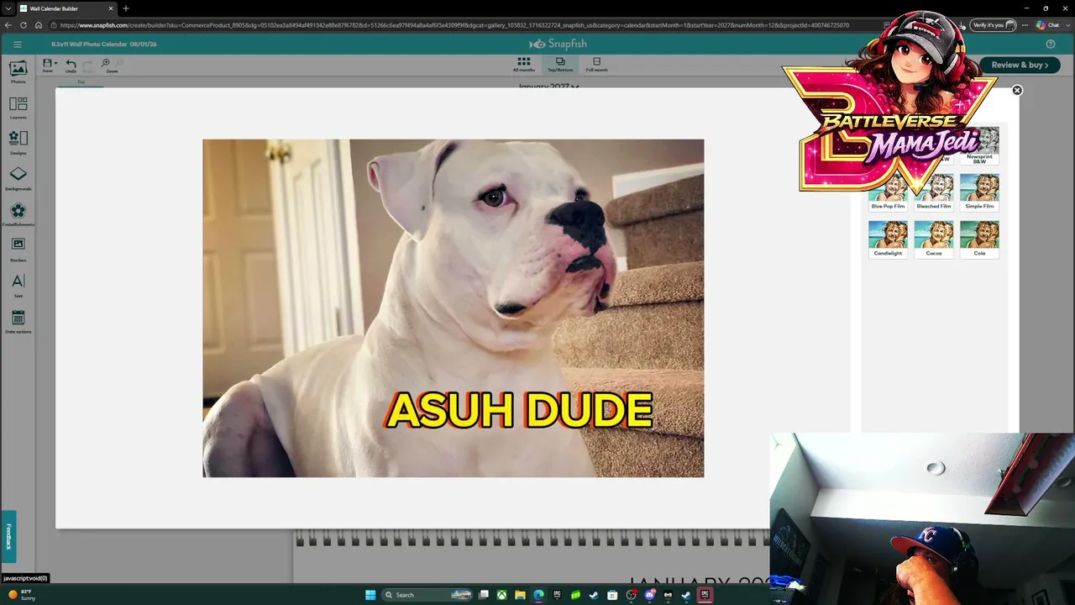The width and height of the screenshot is (1075, 605).
Task: Open the Borders panel
Action: [x=18, y=250]
